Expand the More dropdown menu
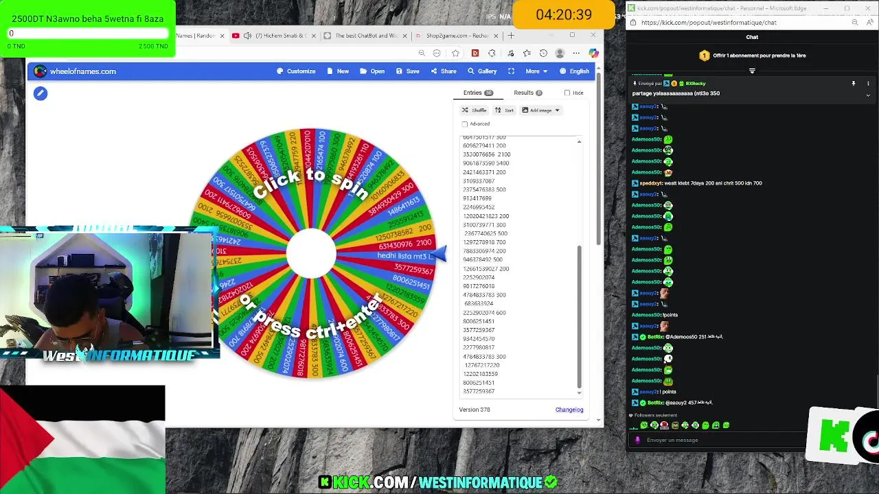This screenshot has width=879, height=494. 536,71
